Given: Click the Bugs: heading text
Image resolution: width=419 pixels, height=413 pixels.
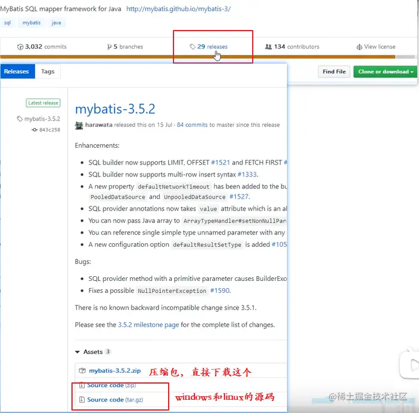Looking at the screenshot, I should [x=83, y=262].
